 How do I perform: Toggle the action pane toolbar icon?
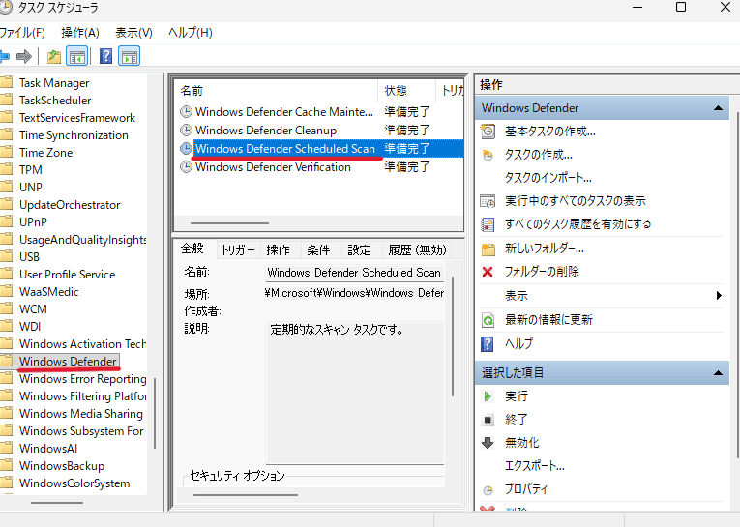(130, 57)
